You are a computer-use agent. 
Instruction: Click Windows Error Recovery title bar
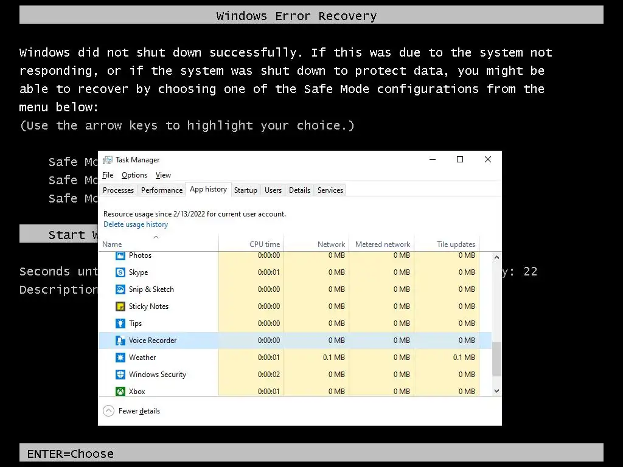click(x=311, y=15)
